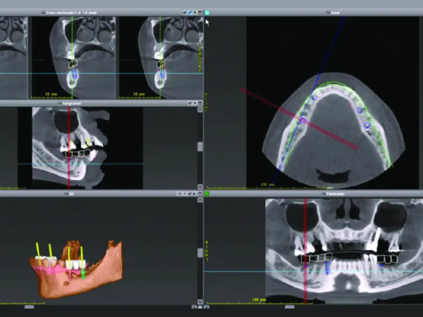423x317 pixels.
Task: Select the Cross-sectionals panel title
Action: point(71,13)
